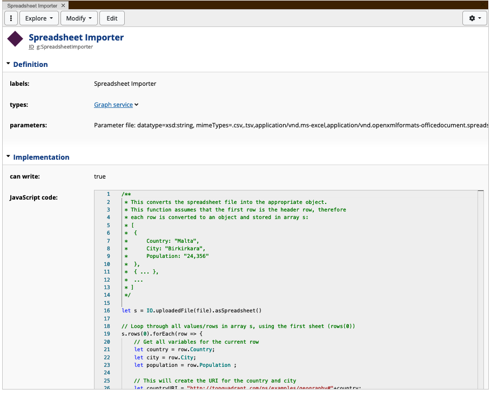This screenshot has height=396, width=491.
Task: Open the Graph service link
Action: [113, 105]
